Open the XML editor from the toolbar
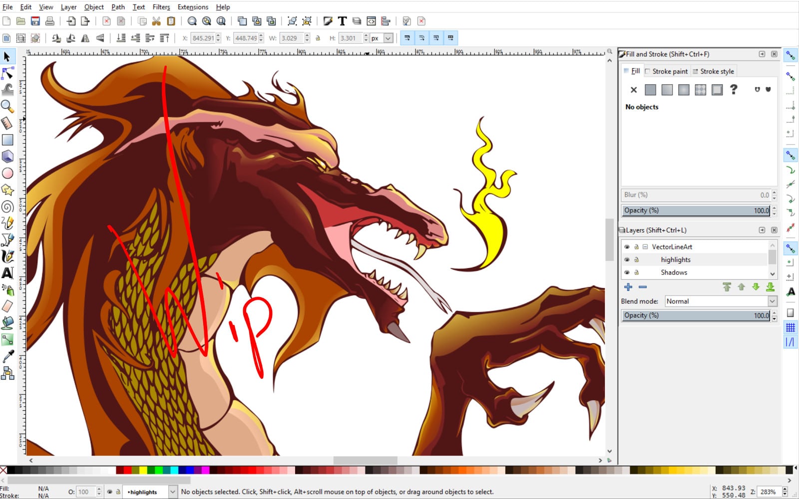Screen dimensions: 799x499 pyautogui.click(x=371, y=21)
